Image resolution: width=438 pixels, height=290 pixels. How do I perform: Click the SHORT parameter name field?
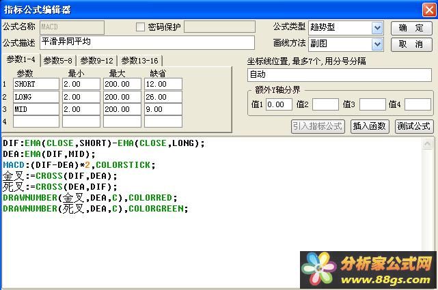[x=36, y=84]
